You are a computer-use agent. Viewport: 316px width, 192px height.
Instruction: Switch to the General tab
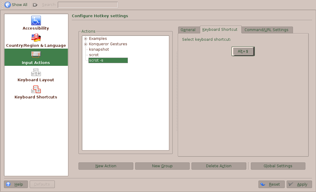pos(188,30)
